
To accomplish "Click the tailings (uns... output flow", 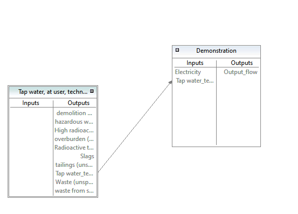I will (x=74, y=165).
